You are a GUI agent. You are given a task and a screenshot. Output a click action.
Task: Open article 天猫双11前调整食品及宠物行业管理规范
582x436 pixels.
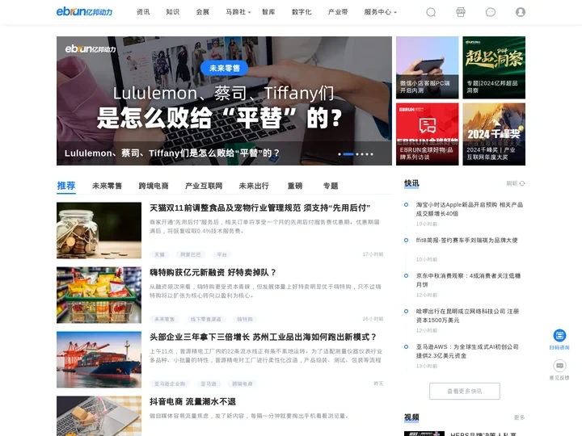[x=259, y=208]
